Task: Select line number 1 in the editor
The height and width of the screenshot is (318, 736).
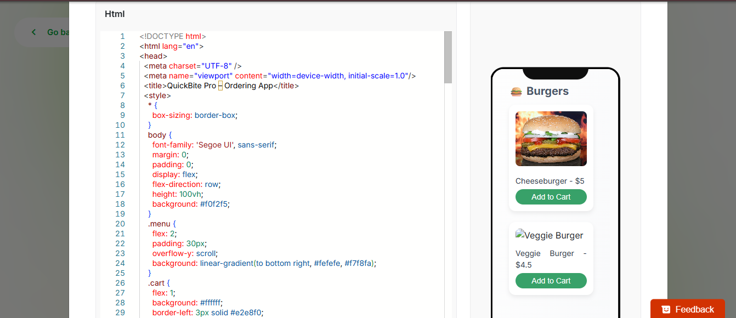Action: click(121, 36)
